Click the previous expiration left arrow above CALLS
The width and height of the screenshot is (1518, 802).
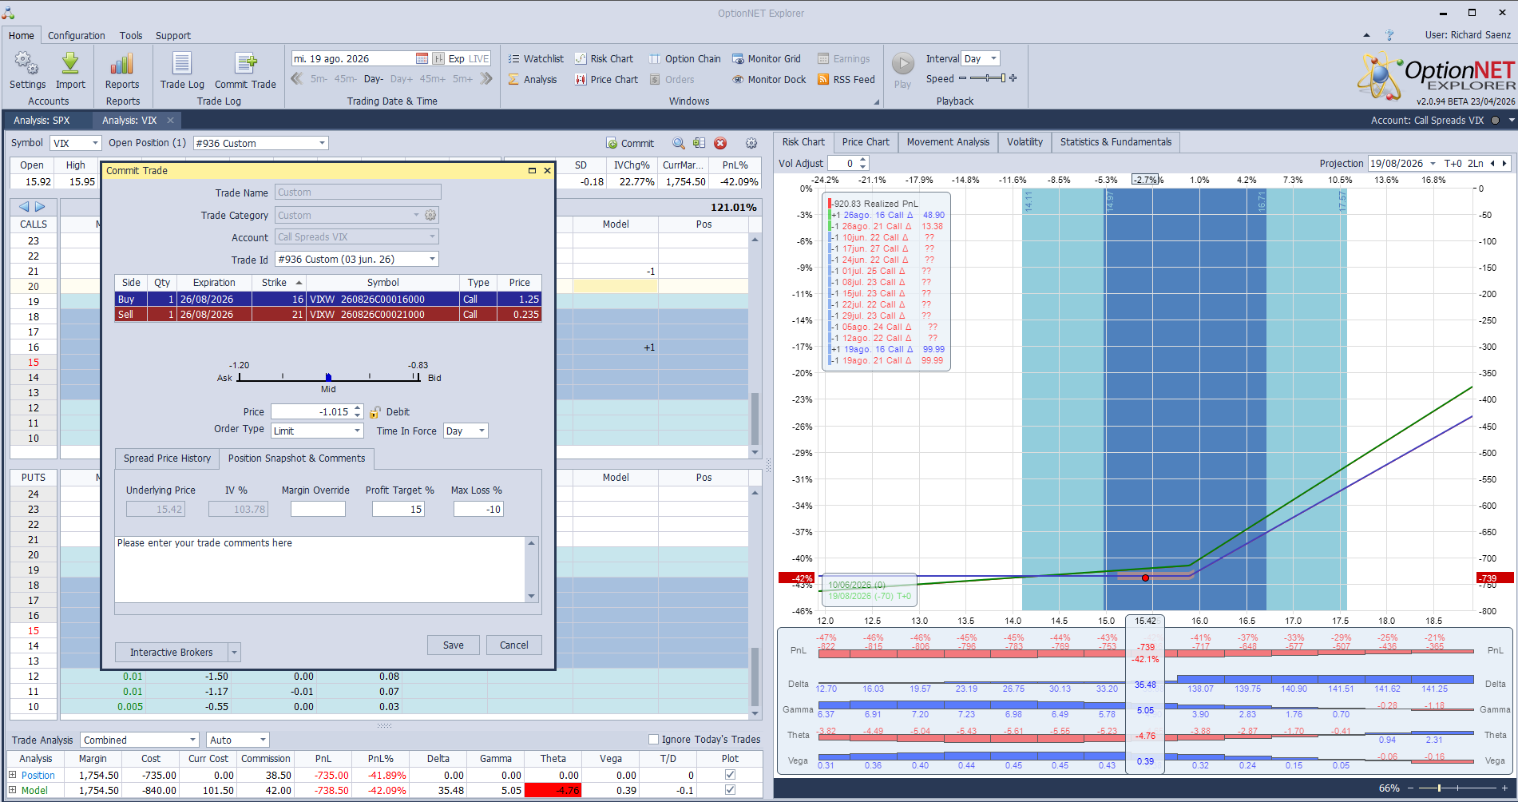(x=24, y=207)
